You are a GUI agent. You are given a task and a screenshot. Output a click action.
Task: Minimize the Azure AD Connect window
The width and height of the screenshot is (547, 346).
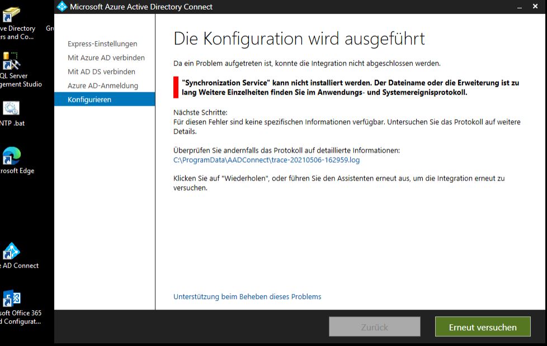[520, 7]
